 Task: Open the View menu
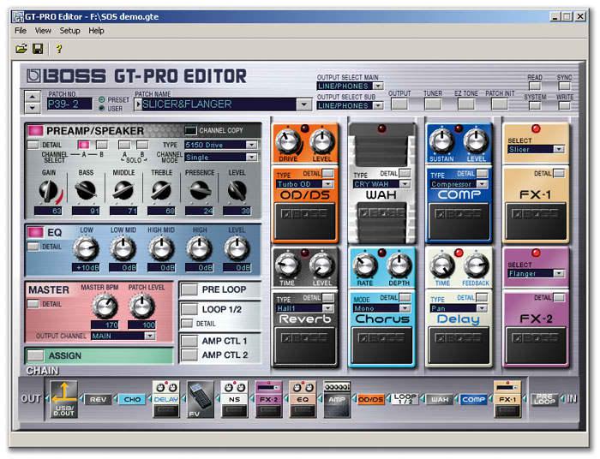[43, 31]
